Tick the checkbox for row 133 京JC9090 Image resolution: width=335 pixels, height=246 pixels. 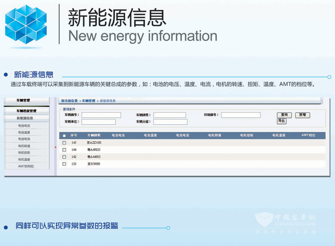tap(64, 164)
